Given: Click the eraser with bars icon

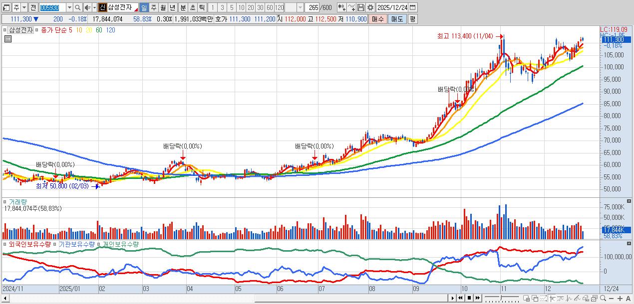Looking at the screenshot, I should click(x=586, y=298).
